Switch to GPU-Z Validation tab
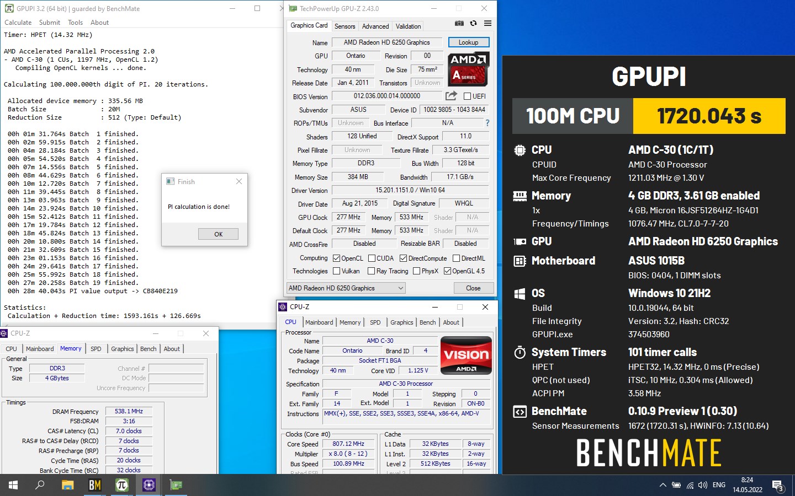 click(409, 26)
